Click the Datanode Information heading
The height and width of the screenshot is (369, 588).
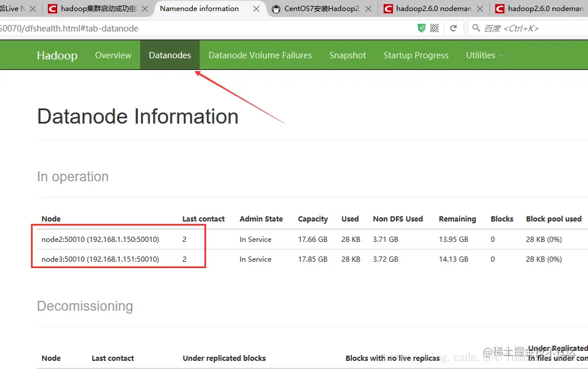138,117
